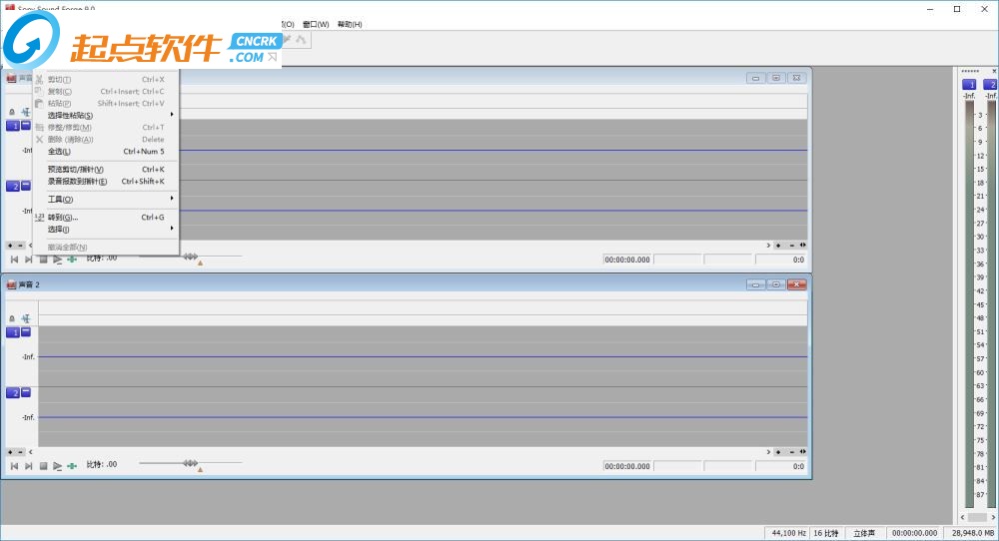Select channel 2 button in first sound window
The height and width of the screenshot is (541, 999).
click(13, 186)
